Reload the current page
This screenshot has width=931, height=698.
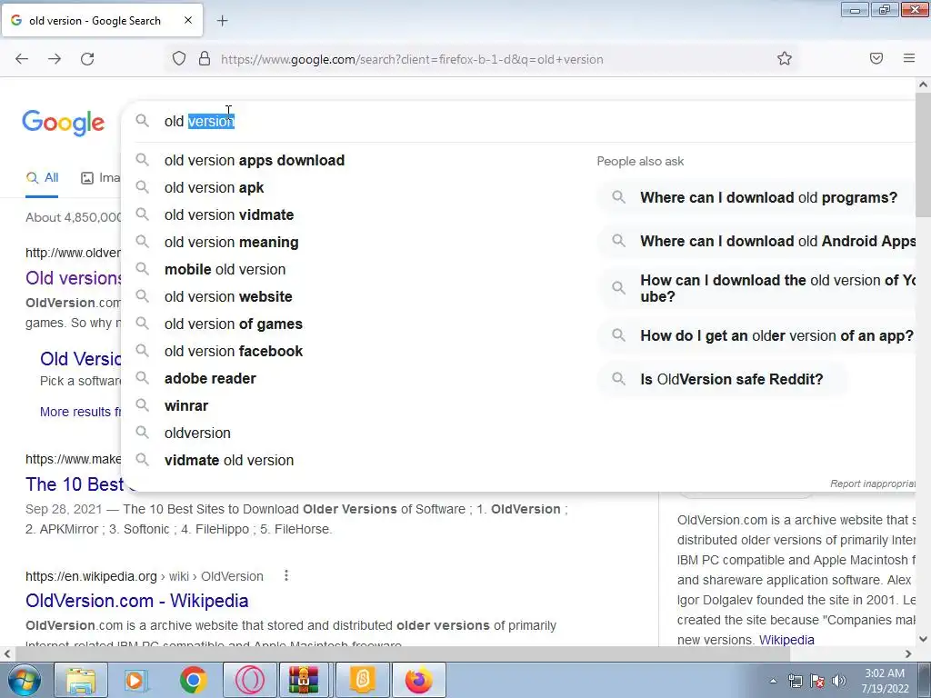click(x=87, y=59)
